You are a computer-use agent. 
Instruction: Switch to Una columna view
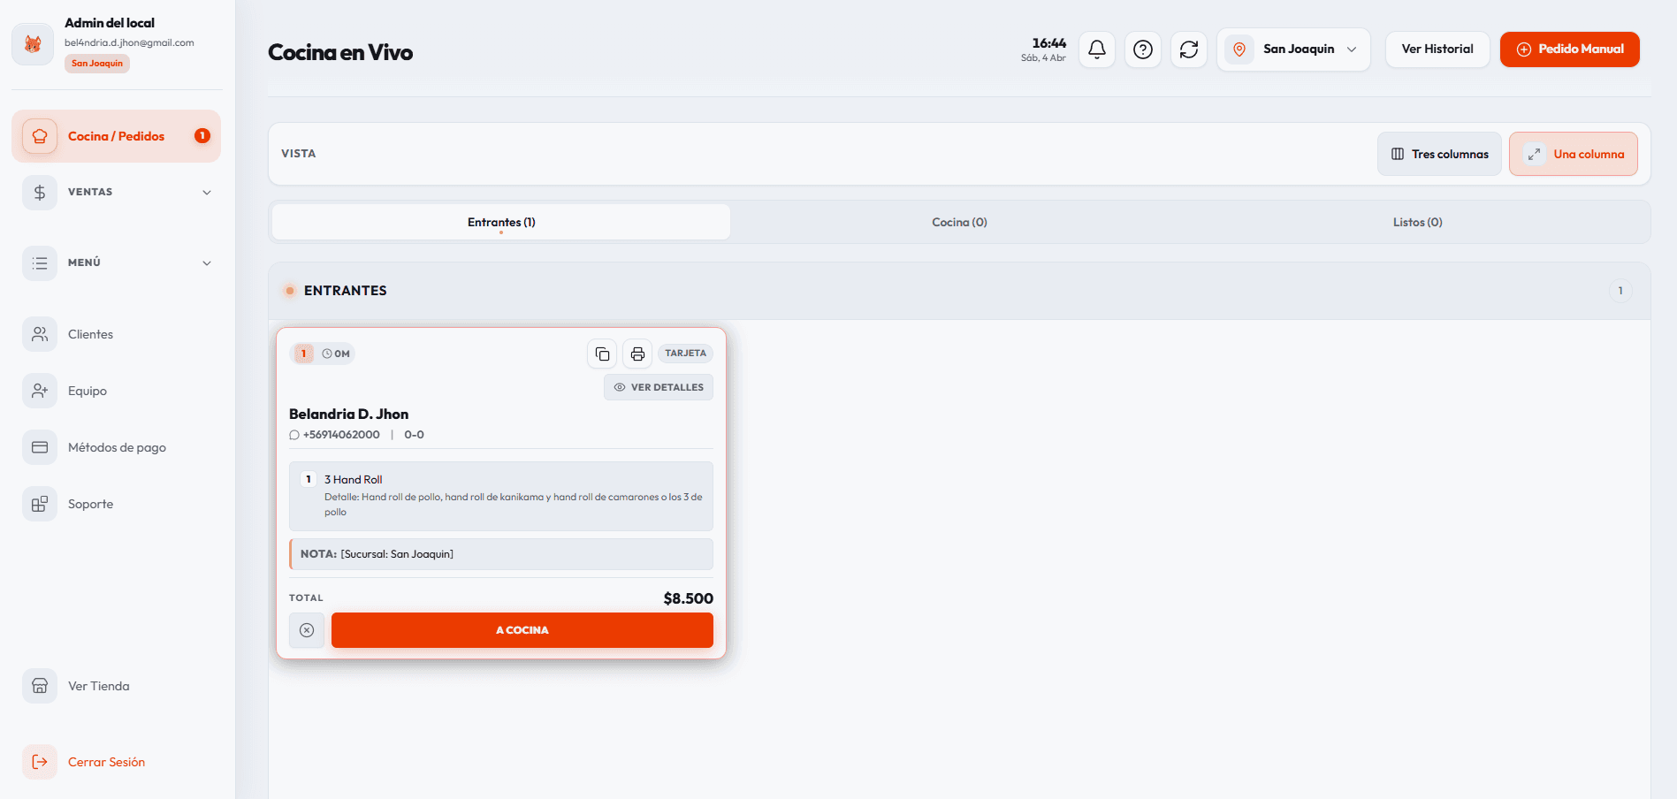pyautogui.click(x=1573, y=154)
